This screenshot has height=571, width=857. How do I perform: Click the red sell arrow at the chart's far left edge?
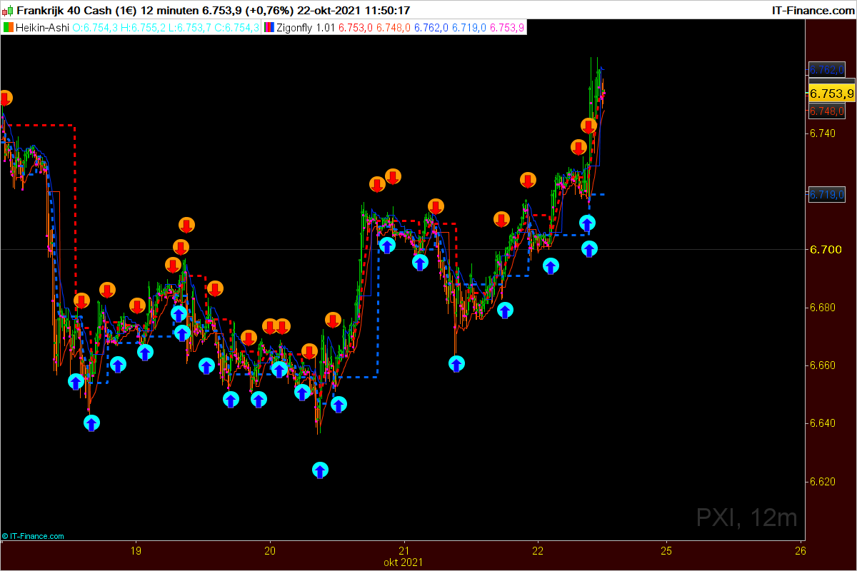(x=5, y=98)
